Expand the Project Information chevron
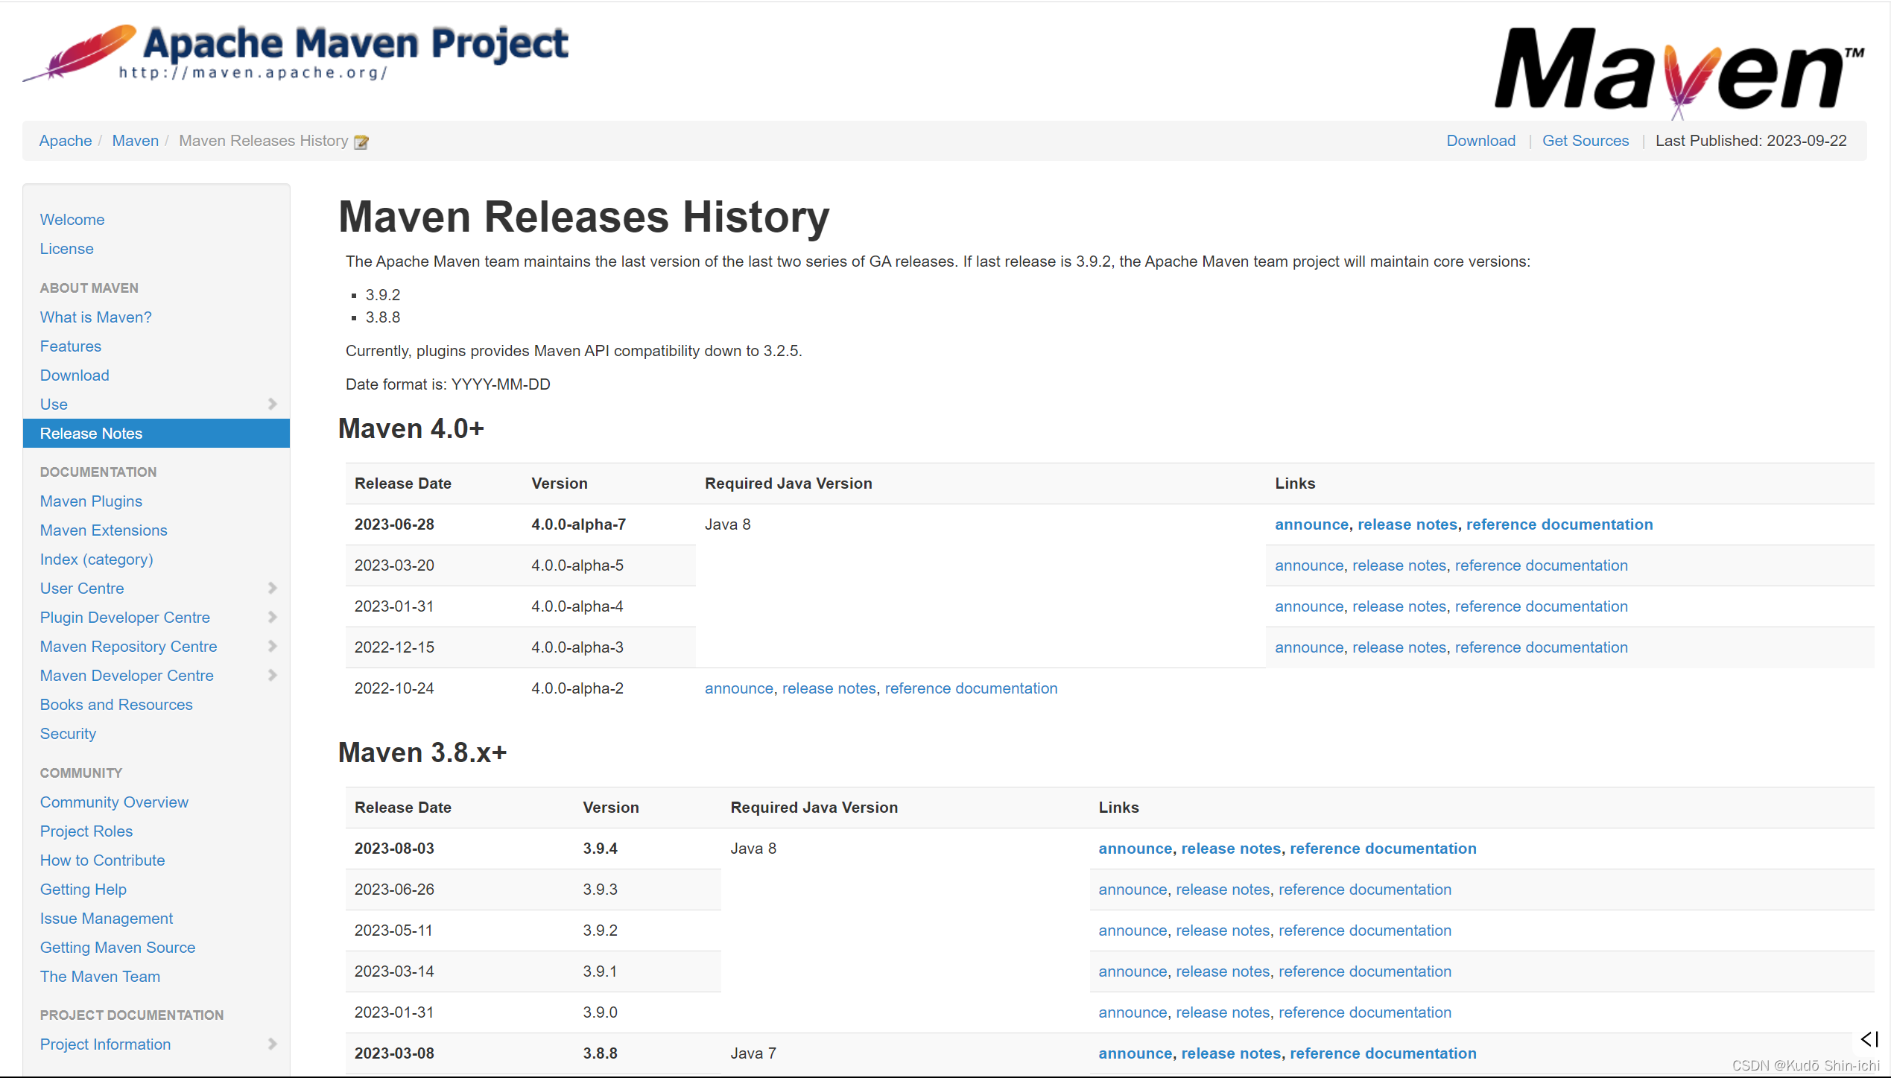The width and height of the screenshot is (1891, 1078). [272, 1044]
